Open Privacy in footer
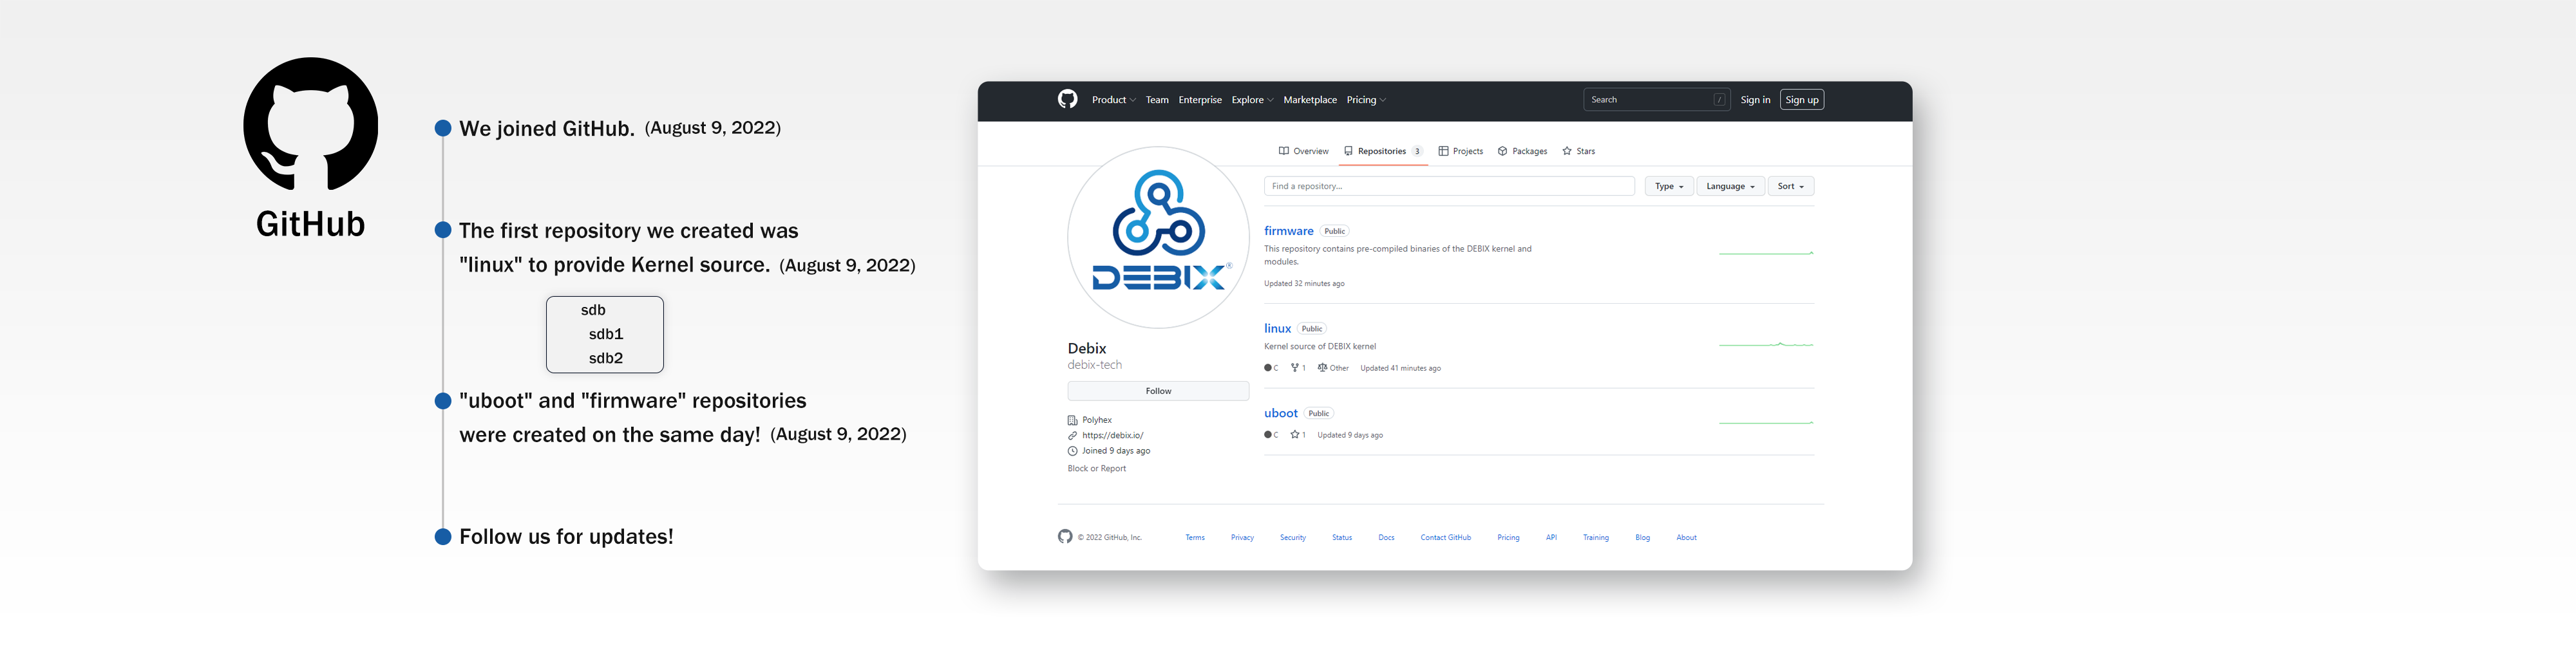Image resolution: width=2576 pixels, height=650 pixels. tap(1242, 538)
